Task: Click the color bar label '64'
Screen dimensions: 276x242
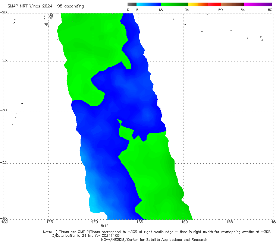Action: pos(243,10)
